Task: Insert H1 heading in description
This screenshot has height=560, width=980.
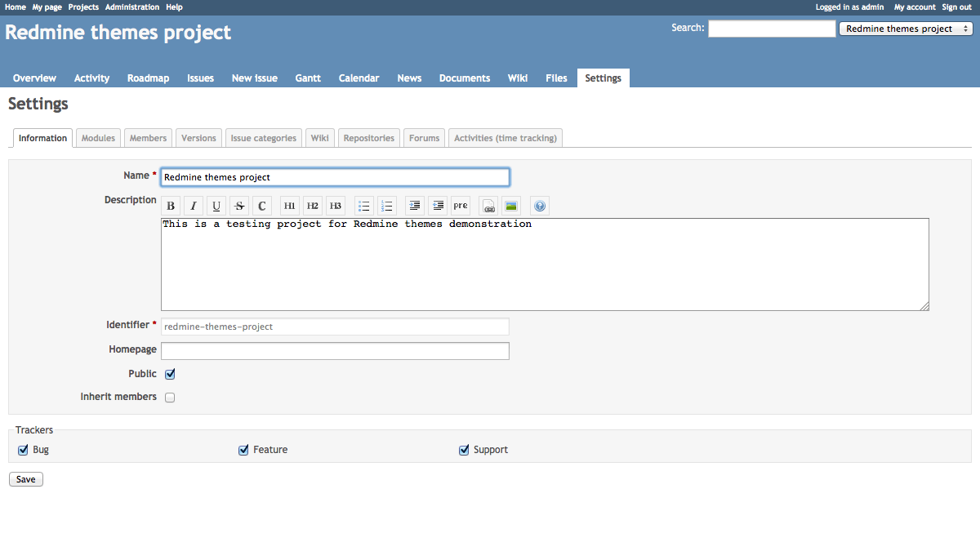Action: [290, 206]
